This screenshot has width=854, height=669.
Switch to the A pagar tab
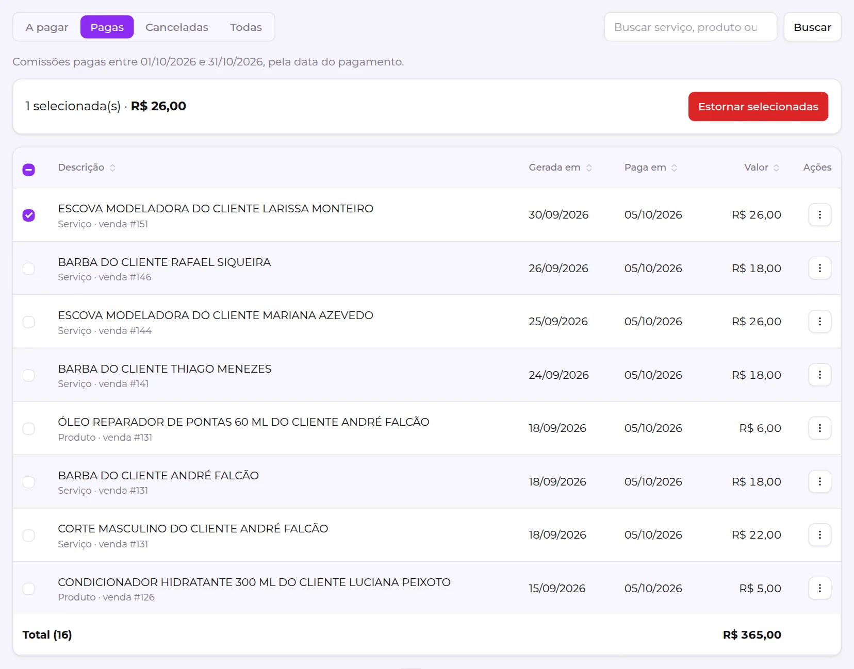47,27
